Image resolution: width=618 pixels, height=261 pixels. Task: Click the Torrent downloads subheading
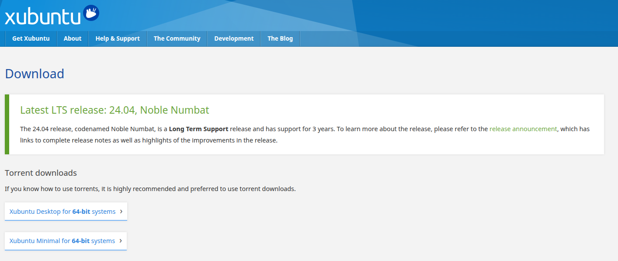click(x=41, y=173)
